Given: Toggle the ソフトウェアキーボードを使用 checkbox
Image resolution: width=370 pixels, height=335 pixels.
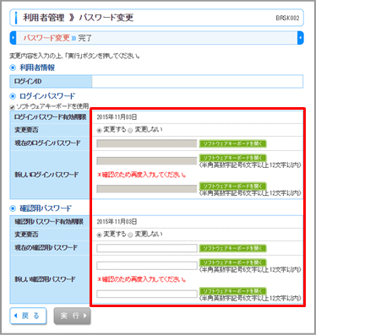Looking at the screenshot, I should (x=12, y=107).
